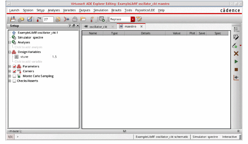
Task: Click the choose analyses edit icon
Action: coord(236,37)
